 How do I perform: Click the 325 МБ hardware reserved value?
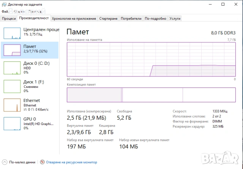(218, 127)
